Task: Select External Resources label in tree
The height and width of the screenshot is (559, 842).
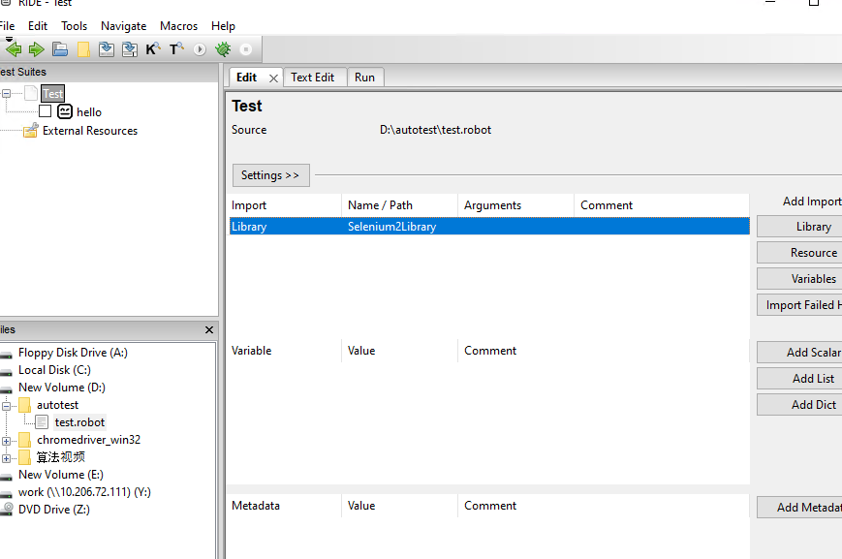Action: coord(90,131)
